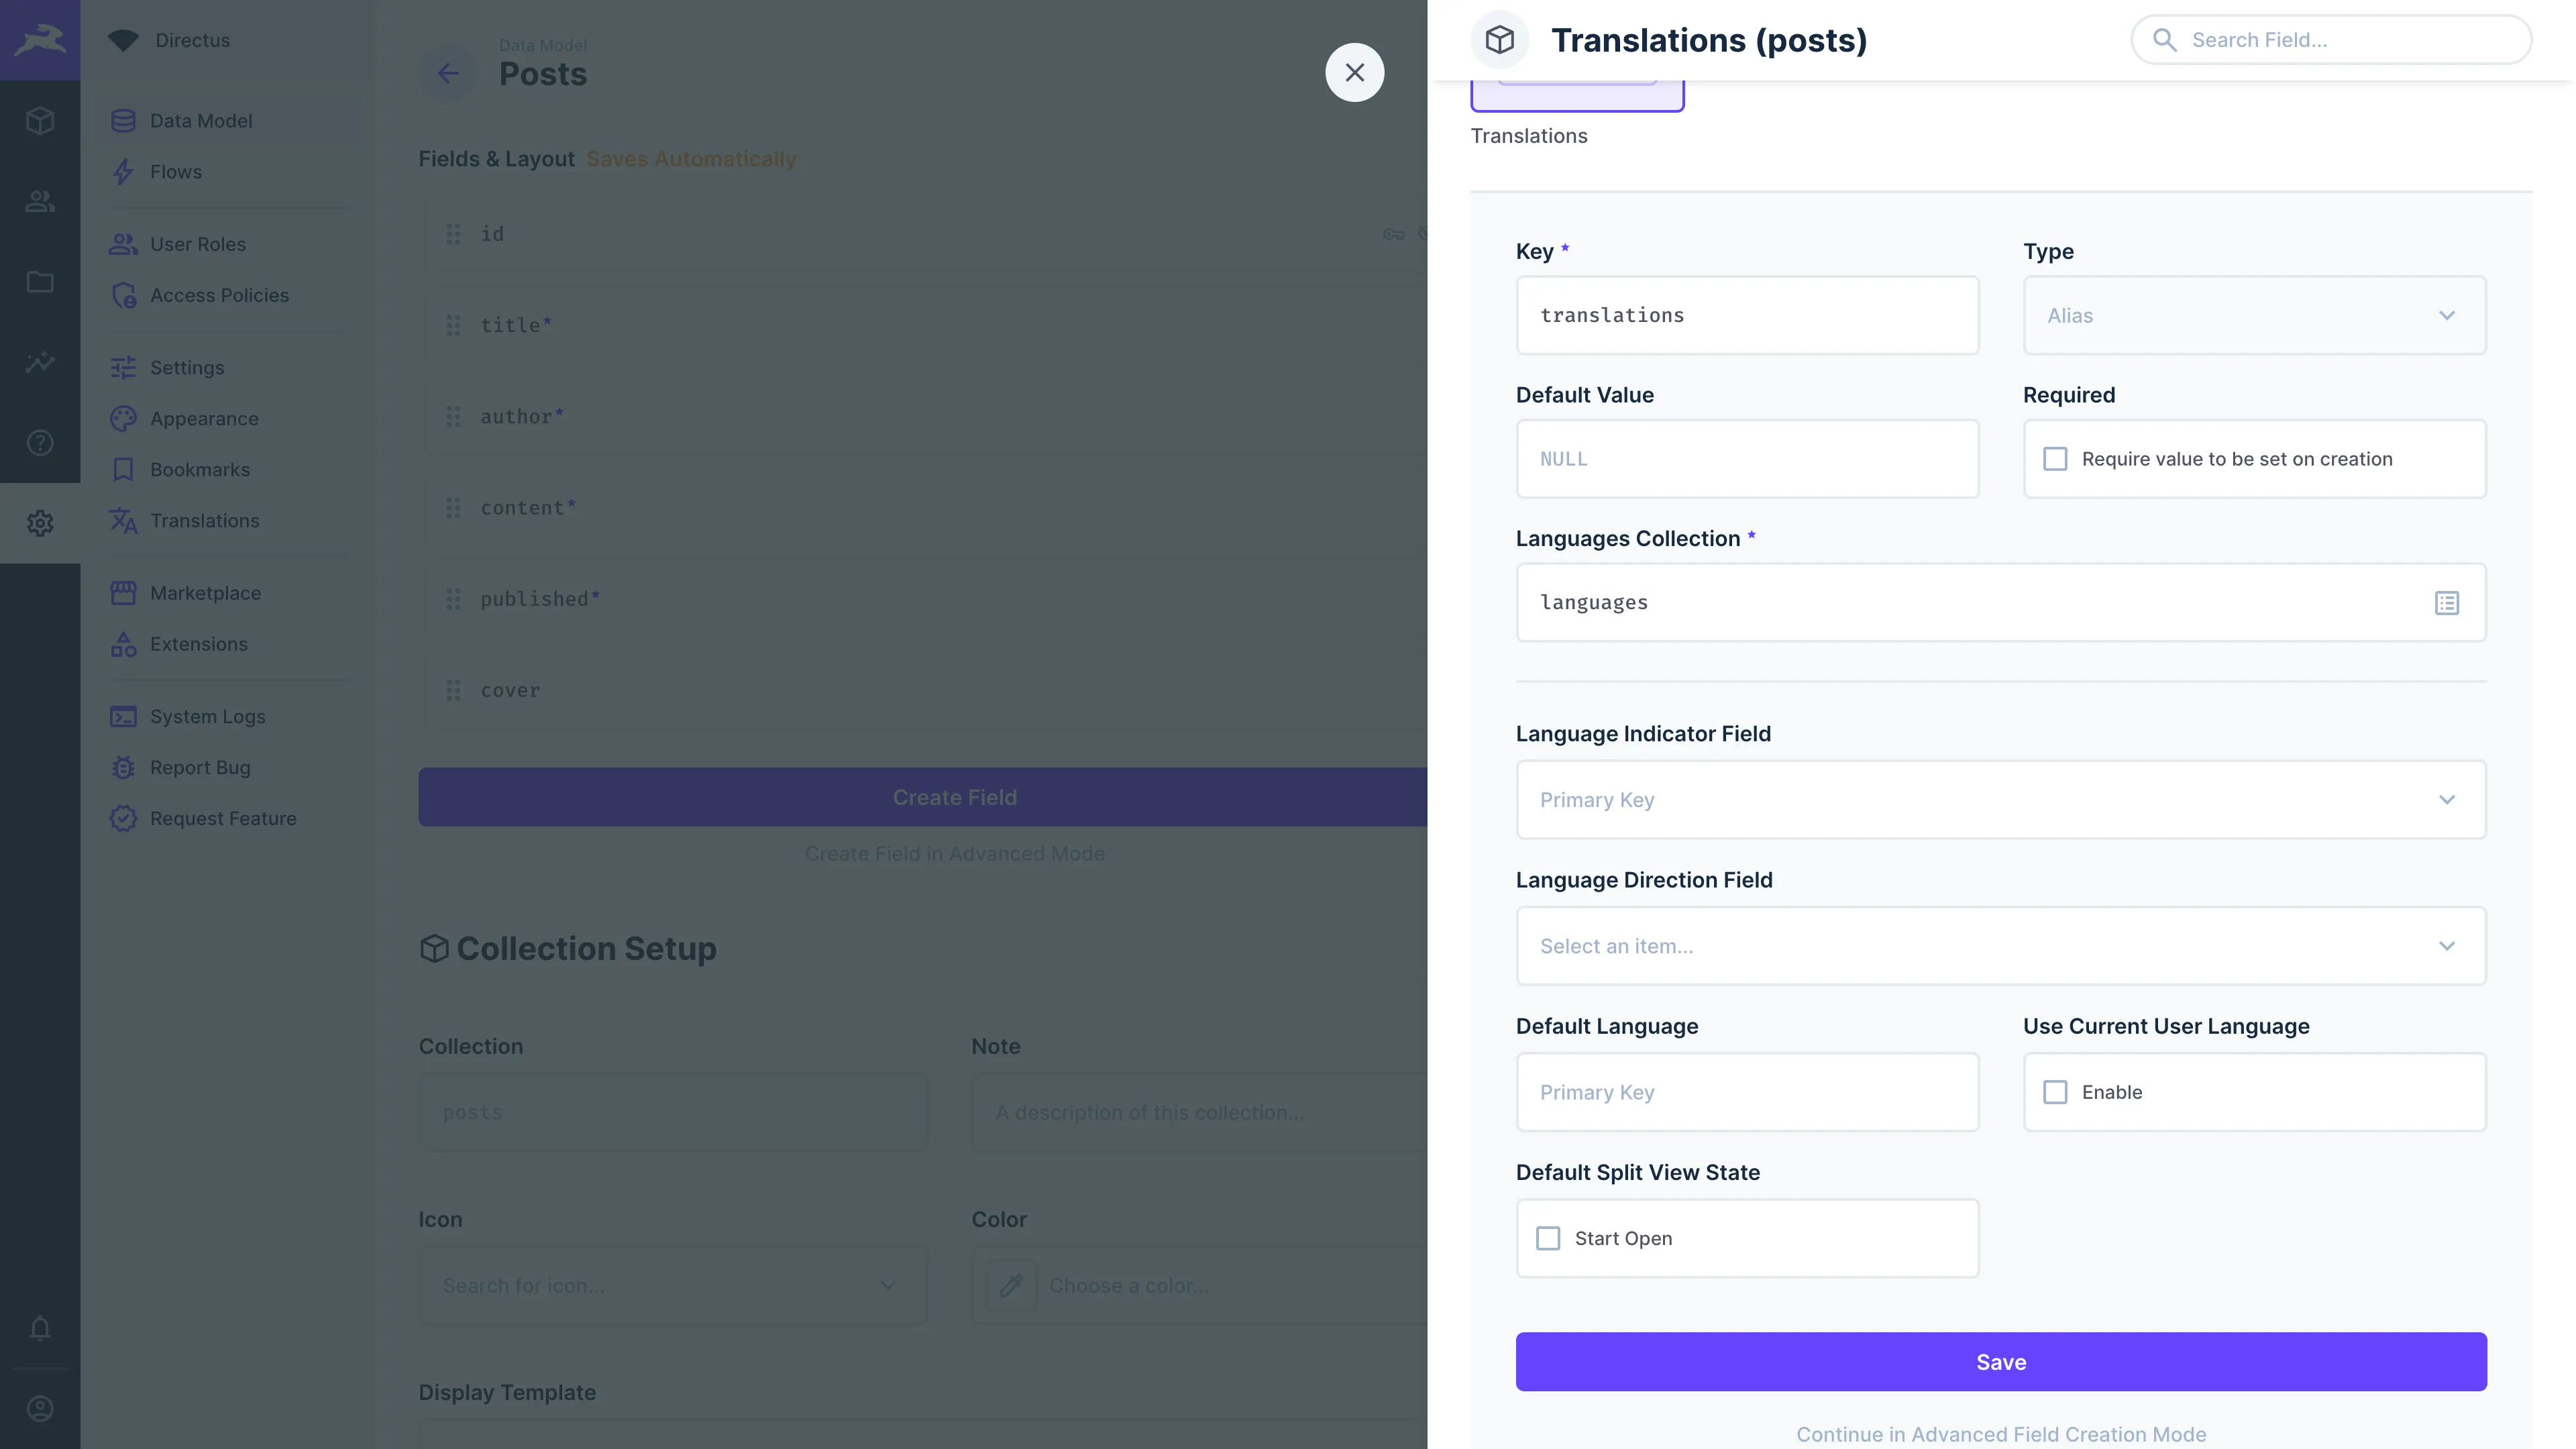Save the translations field
2576x1449 pixels.
click(x=2000, y=1361)
